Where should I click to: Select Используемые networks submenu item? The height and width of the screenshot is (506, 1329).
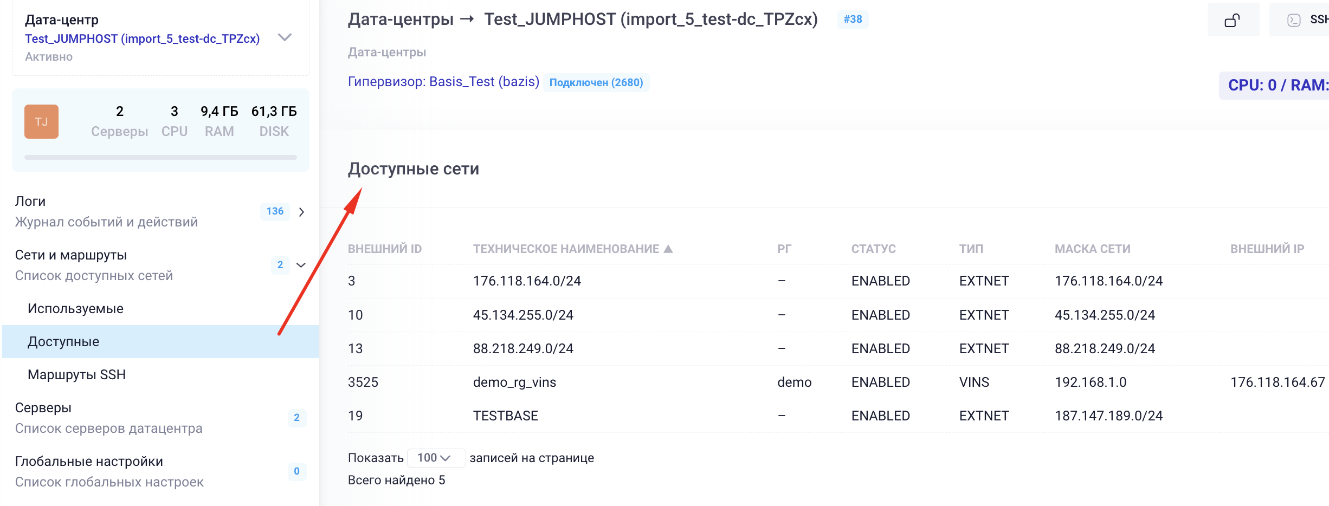click(x=75, y=309)
